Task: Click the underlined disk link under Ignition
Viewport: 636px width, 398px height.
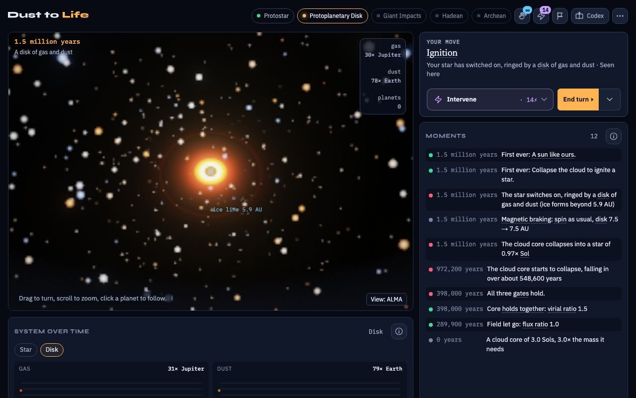Action: 543,65
